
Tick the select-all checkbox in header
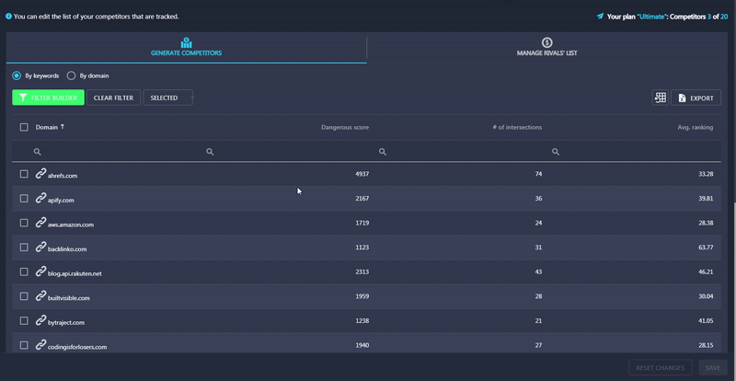24,127
